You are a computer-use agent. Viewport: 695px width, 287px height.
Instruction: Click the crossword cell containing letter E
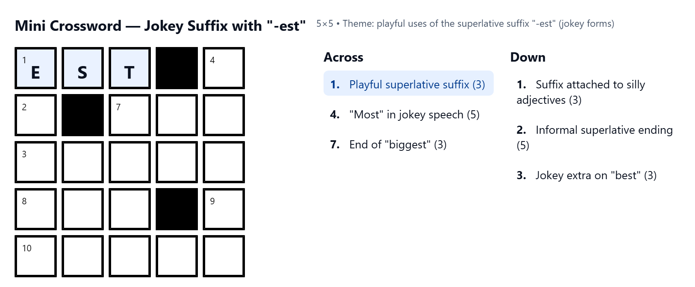[x=36, y=68]
